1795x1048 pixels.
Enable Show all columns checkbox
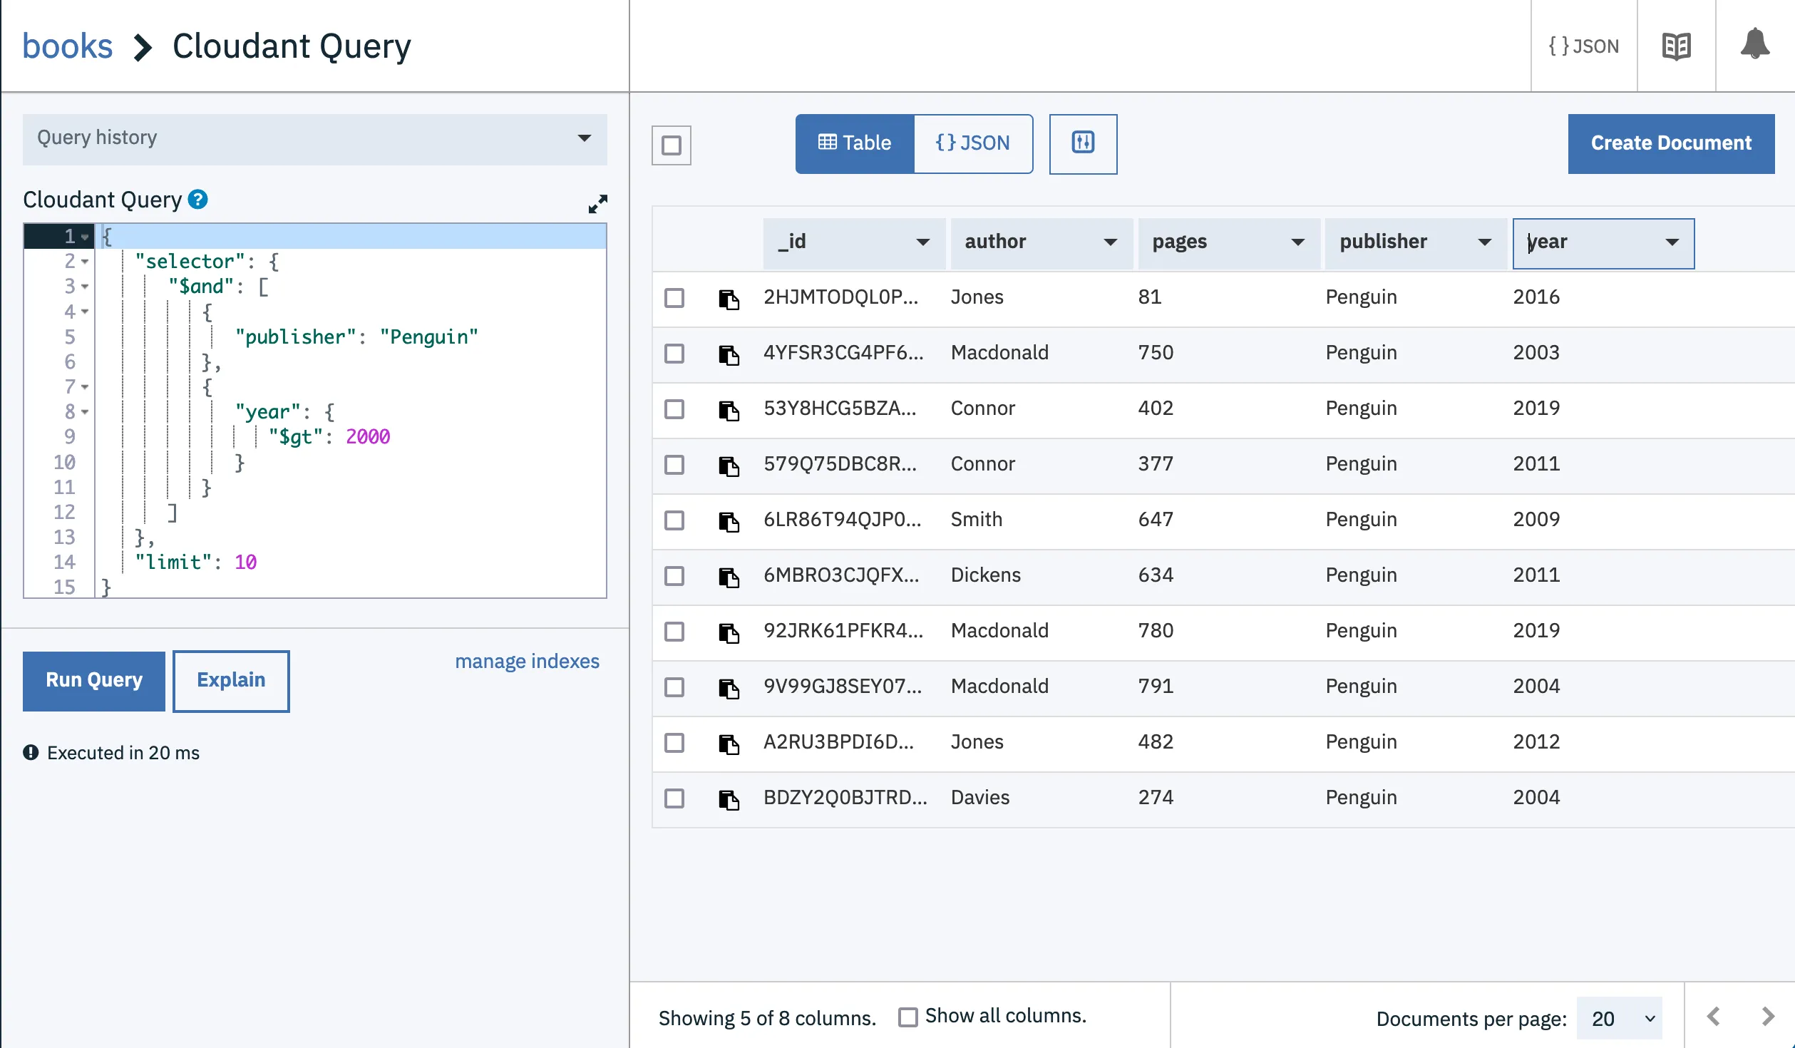(908, 1017)
